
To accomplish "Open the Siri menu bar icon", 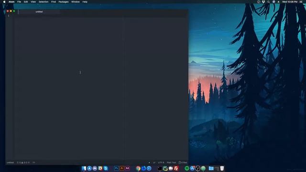I will tap(274, 2).
